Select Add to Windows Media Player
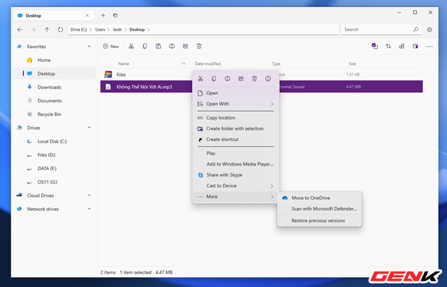 coord(236,164)
